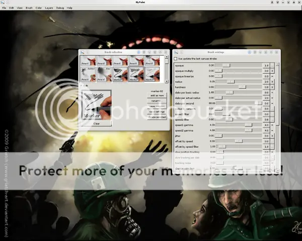Click the hardness slider handle

click(x=242, y=87)
